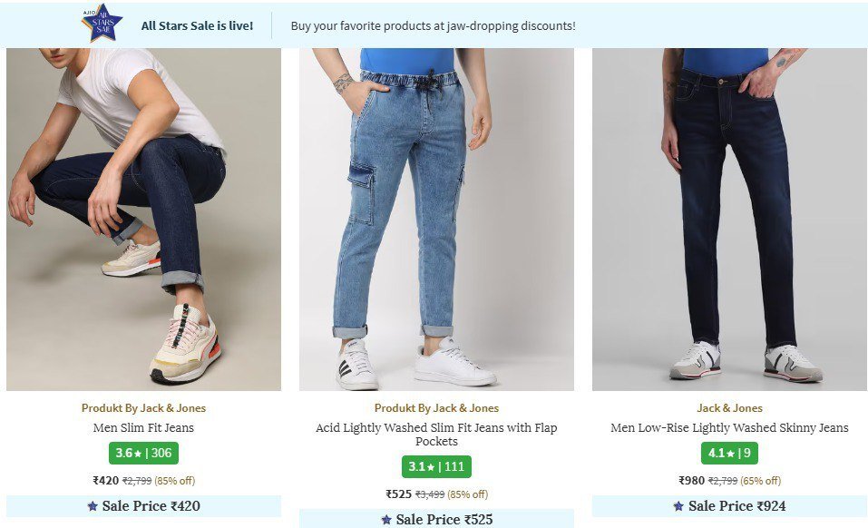Click All Stars Sale is live! text
Screen dimensions: 868x528
pyautogui.click(x=197, y=25)
